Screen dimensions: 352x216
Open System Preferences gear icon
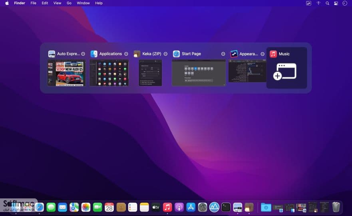coord(202,207)
